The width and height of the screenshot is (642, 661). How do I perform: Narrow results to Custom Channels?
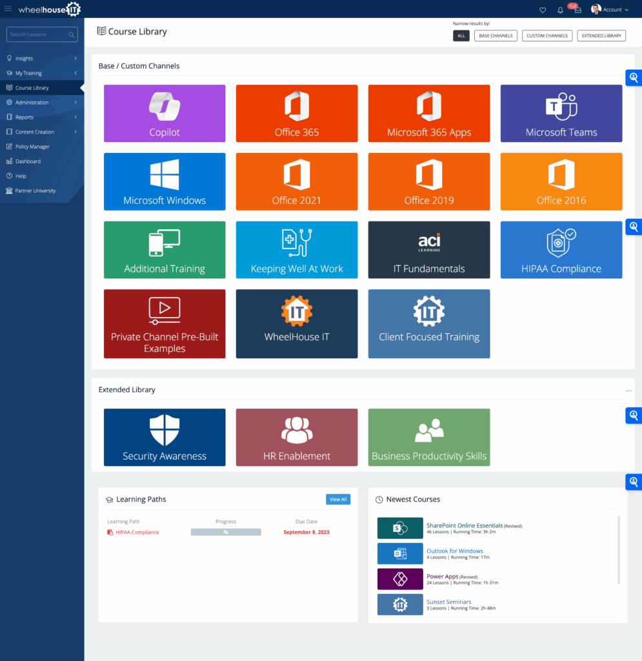pos(547,36)
